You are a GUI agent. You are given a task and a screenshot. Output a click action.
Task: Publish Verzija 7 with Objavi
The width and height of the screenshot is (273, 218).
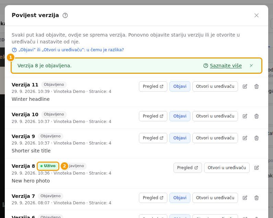[x=180, y=198]
